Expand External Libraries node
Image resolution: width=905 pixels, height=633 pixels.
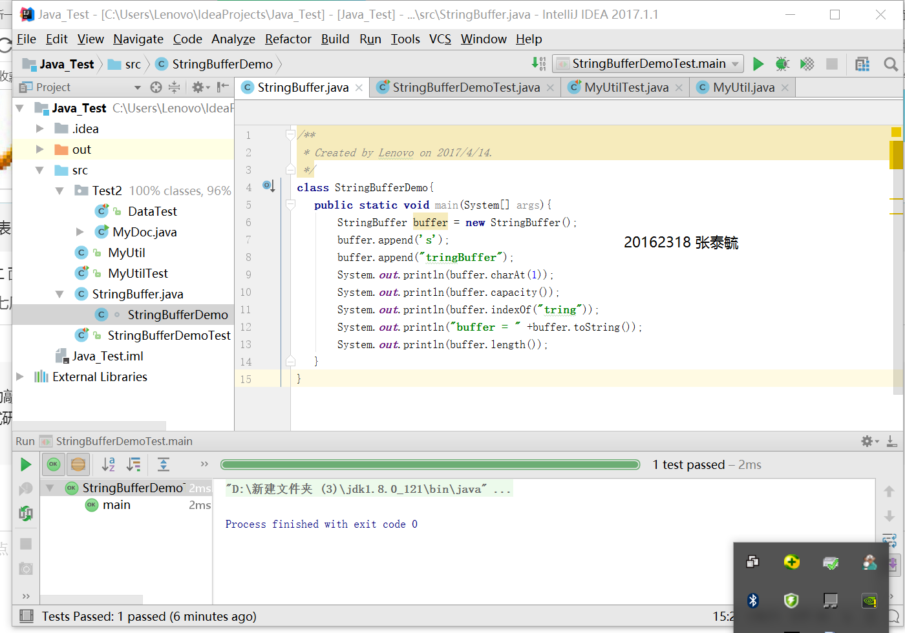click(x=20, y=377)
